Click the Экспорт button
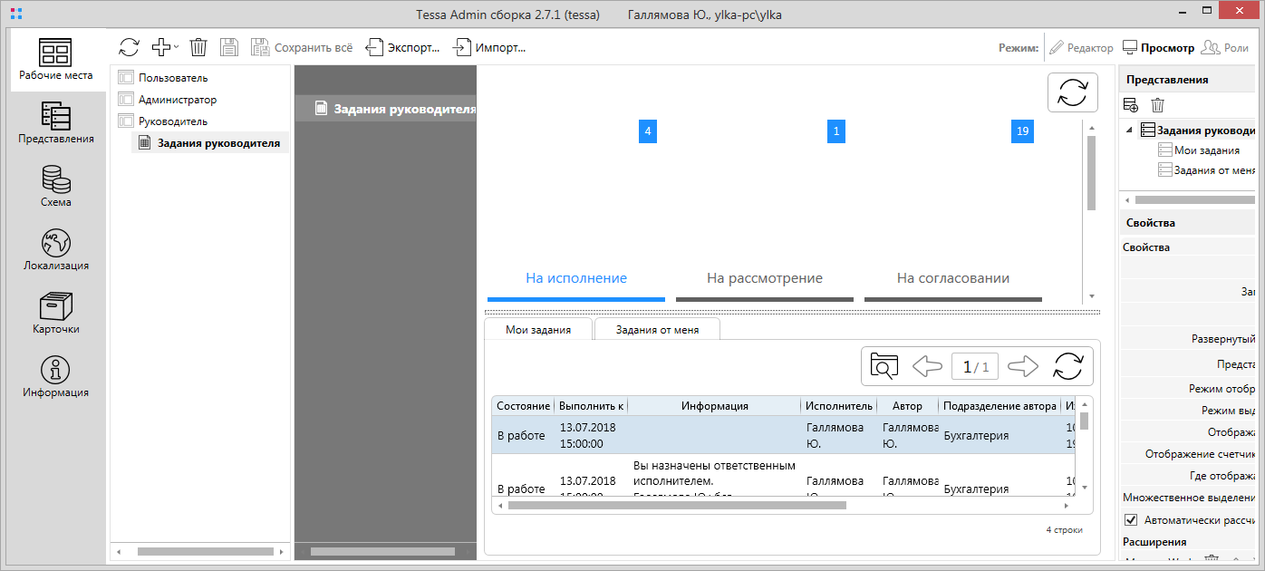Screen dimensions: 1265x571 tap(403, 47)
